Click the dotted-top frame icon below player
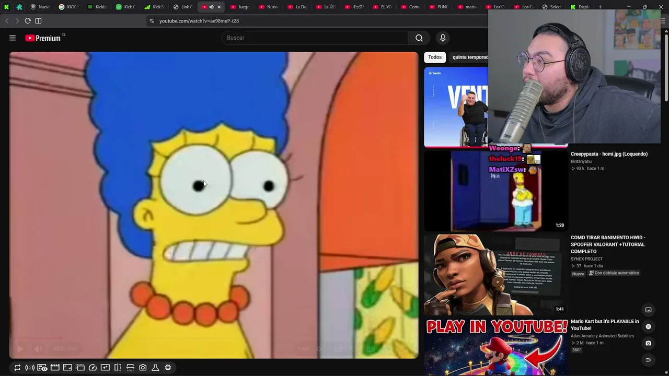The height and width of the screenshot is (376, 669). [x=80, y=368]
